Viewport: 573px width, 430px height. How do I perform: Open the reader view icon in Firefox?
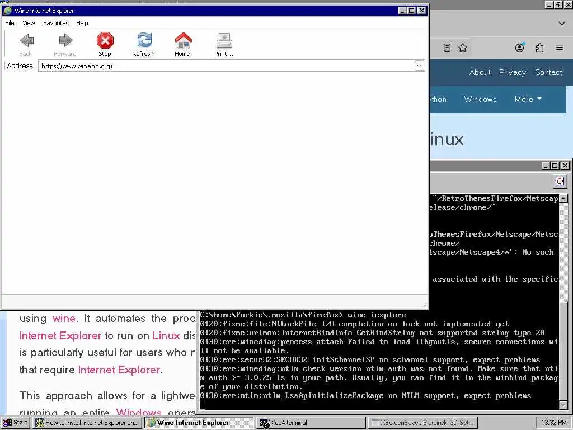(447, 48)
